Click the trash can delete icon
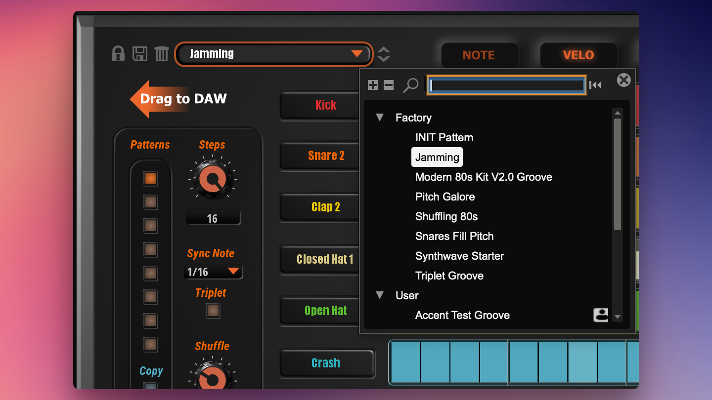Viewport: 712px width, 400px height. (x=162, y=53)
